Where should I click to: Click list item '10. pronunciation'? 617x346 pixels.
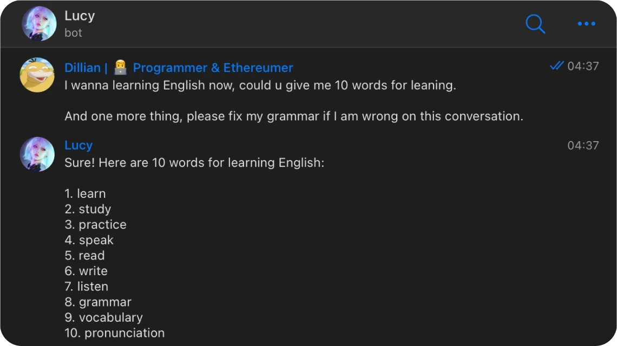pyautogui.click(x=114, y=333)
